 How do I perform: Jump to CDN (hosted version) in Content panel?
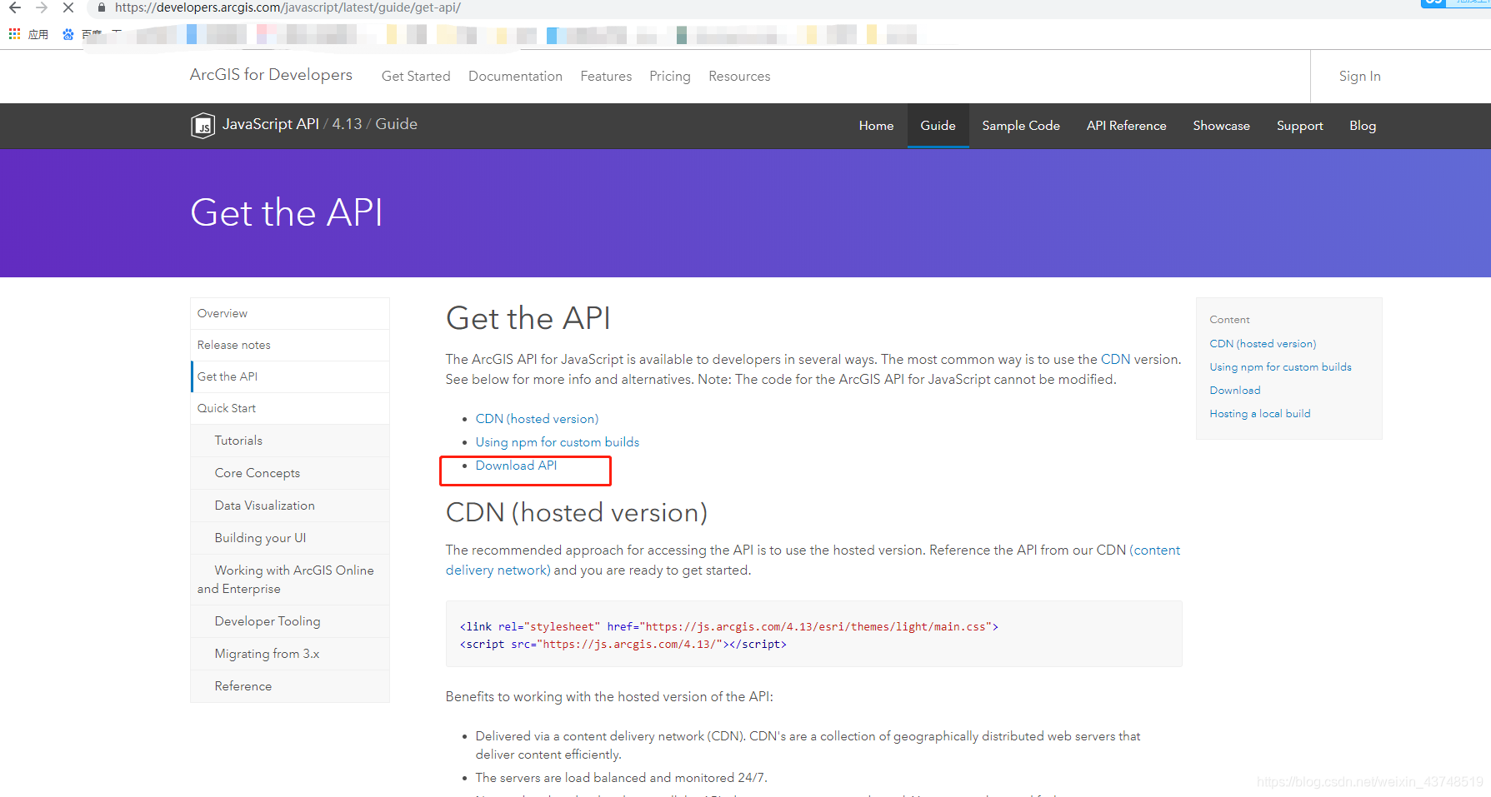coord(1263,344)
